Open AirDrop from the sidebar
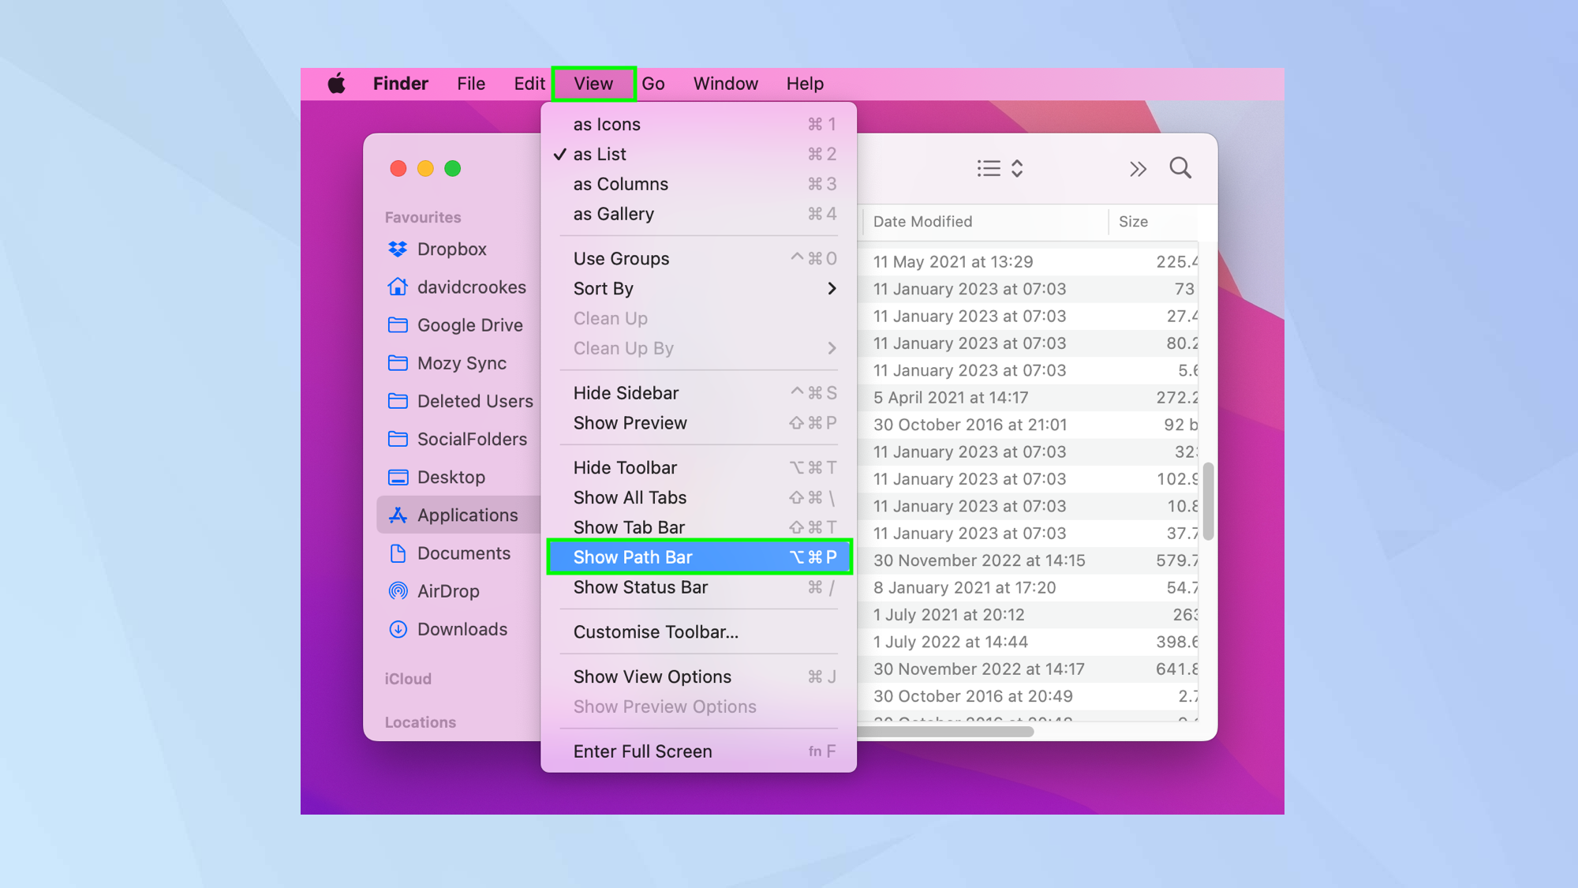This screenshot has height=888, width=1578. pos(448,590)
